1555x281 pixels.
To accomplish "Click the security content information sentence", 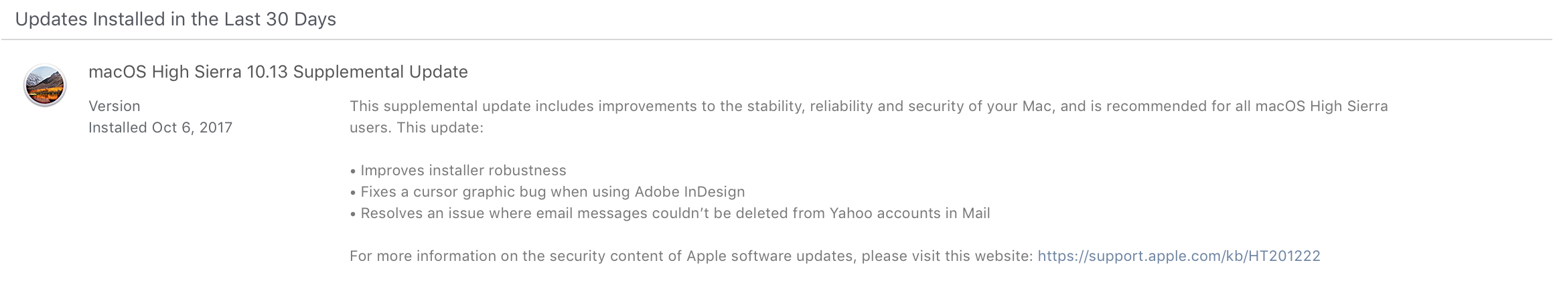I will pyautogui.click(x=835, y=256).
